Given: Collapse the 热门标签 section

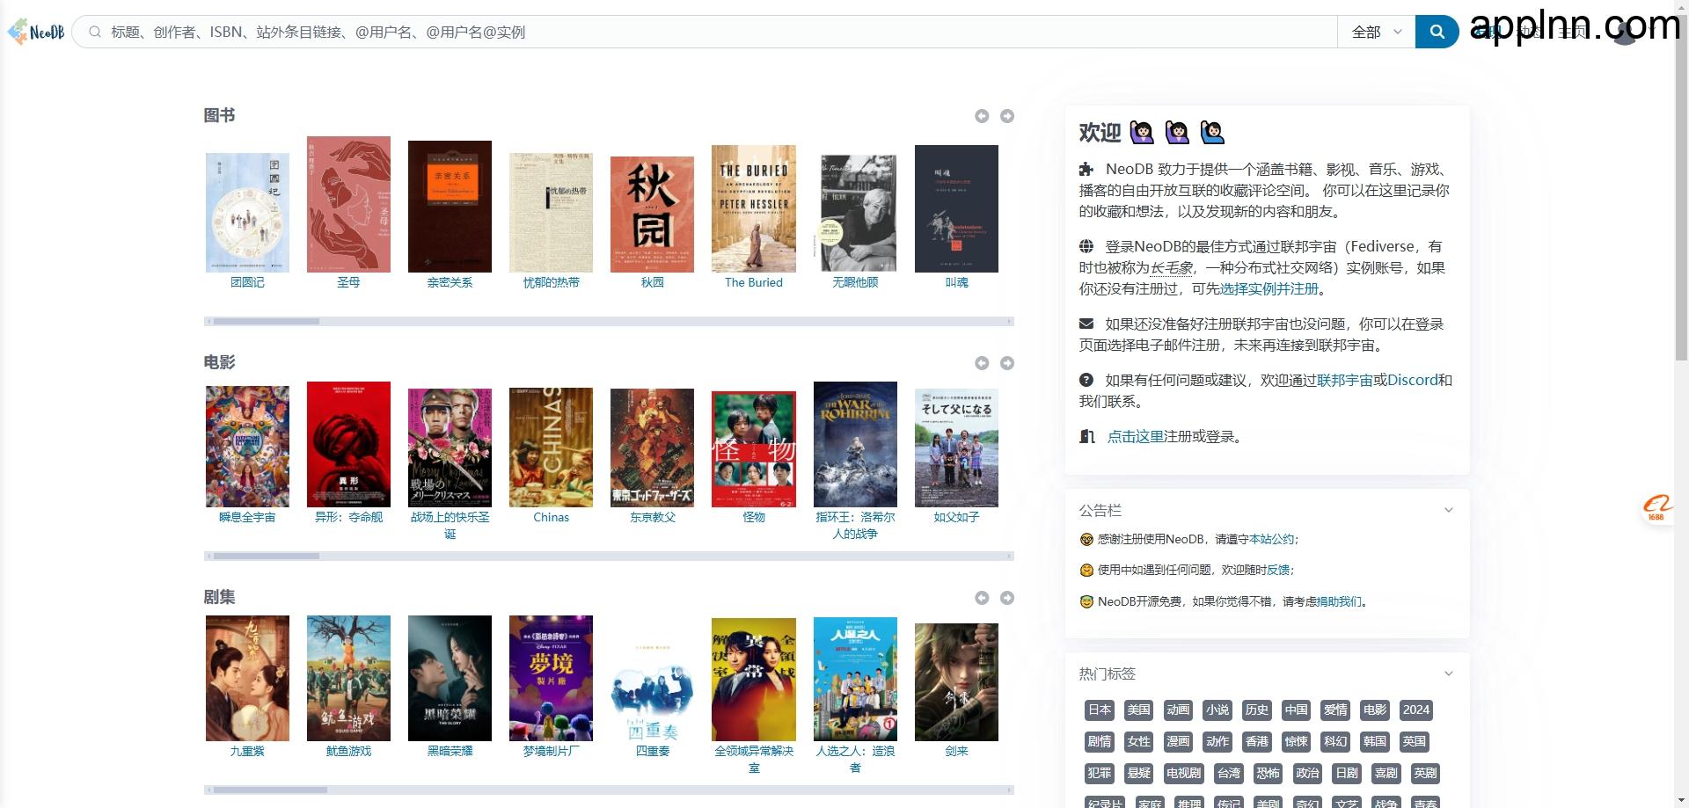Looking at the screenshot, I should pyautogui.click(x=1448, y=673).
